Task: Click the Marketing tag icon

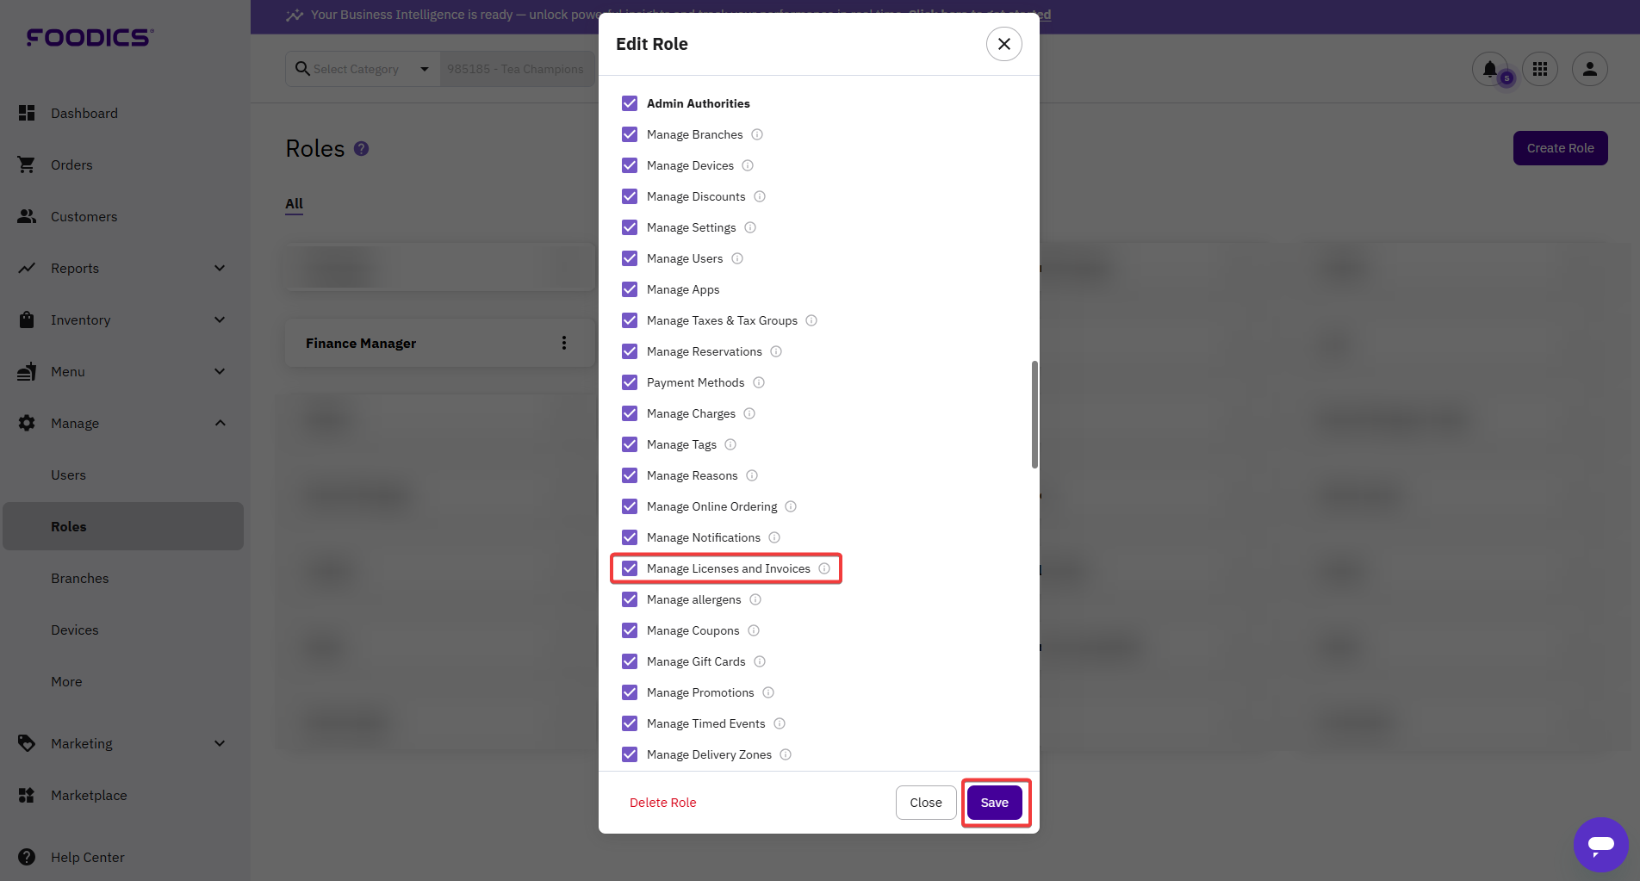Action: click(x=27, y=743)
